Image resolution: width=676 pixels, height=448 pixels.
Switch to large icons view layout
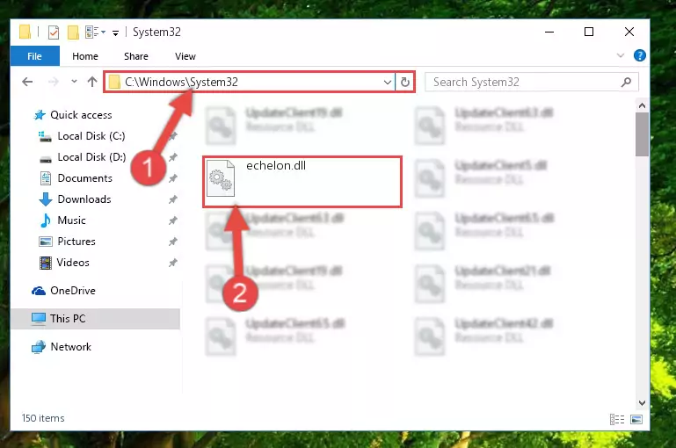click(x=636, y=419)
